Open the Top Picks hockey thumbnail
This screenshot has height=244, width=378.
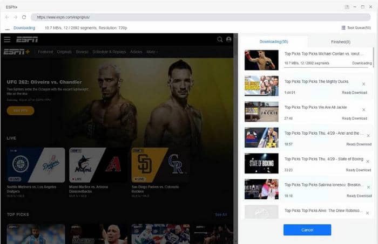(x=160, y=234)
